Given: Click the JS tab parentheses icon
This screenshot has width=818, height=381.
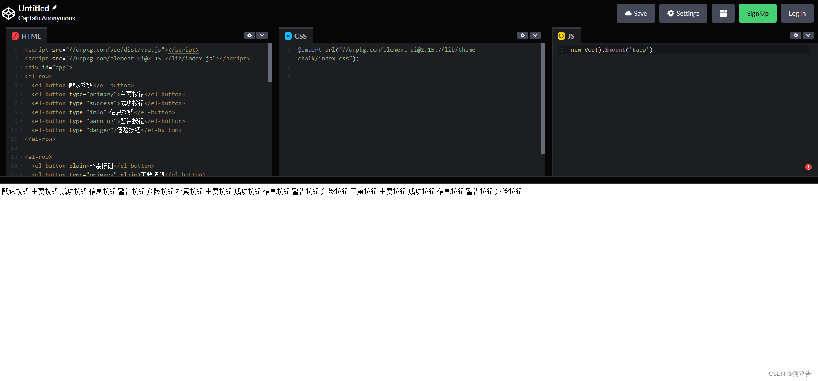Looking at the screenshot, I should [561, 36].
